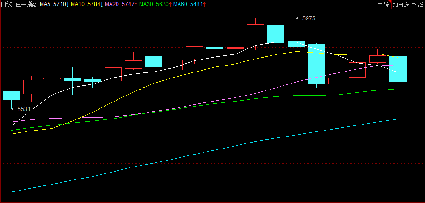
Task: Click the MA20: 5747 indicator label
Action: pyautogui.click(x=121, y=4)
